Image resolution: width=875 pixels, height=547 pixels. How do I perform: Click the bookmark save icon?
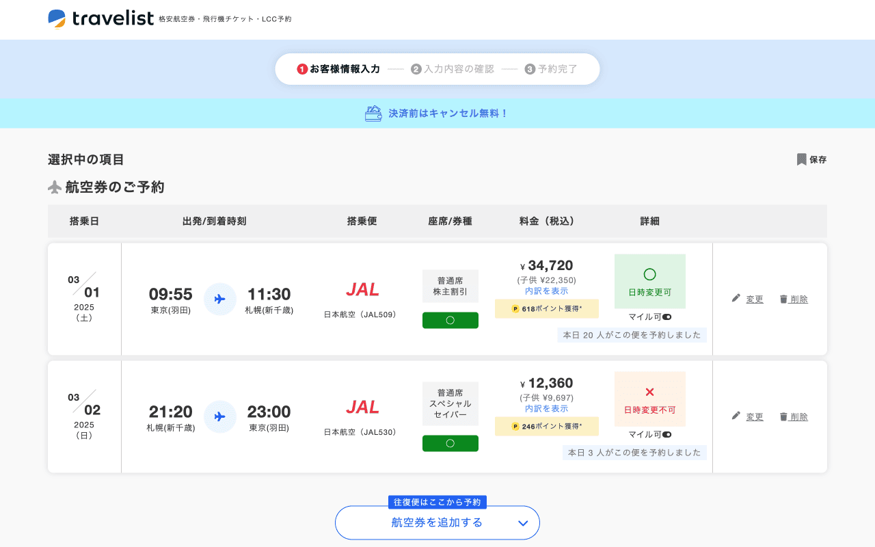802,159
